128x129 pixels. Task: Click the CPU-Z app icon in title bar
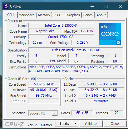[6, 6]
